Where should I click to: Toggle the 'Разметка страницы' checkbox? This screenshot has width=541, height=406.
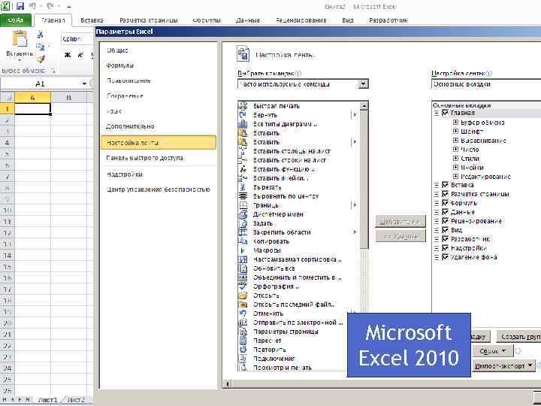point(445,194)
